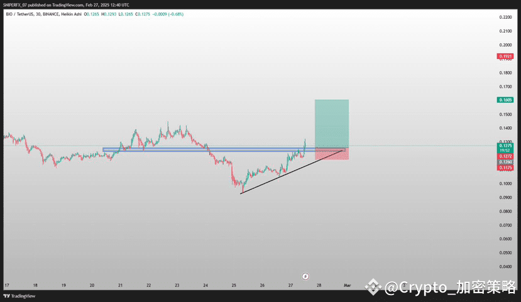Click the date label 20 on time axis
The width and height of the screenshot is (521, 302).
(92, 286)
